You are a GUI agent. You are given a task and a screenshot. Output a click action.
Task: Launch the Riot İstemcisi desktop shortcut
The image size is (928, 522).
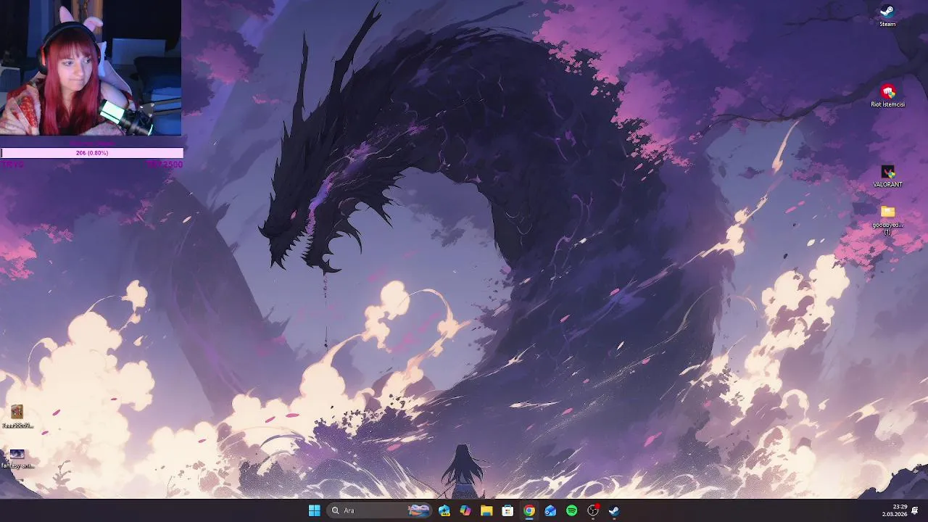click(x=887, y=96)
